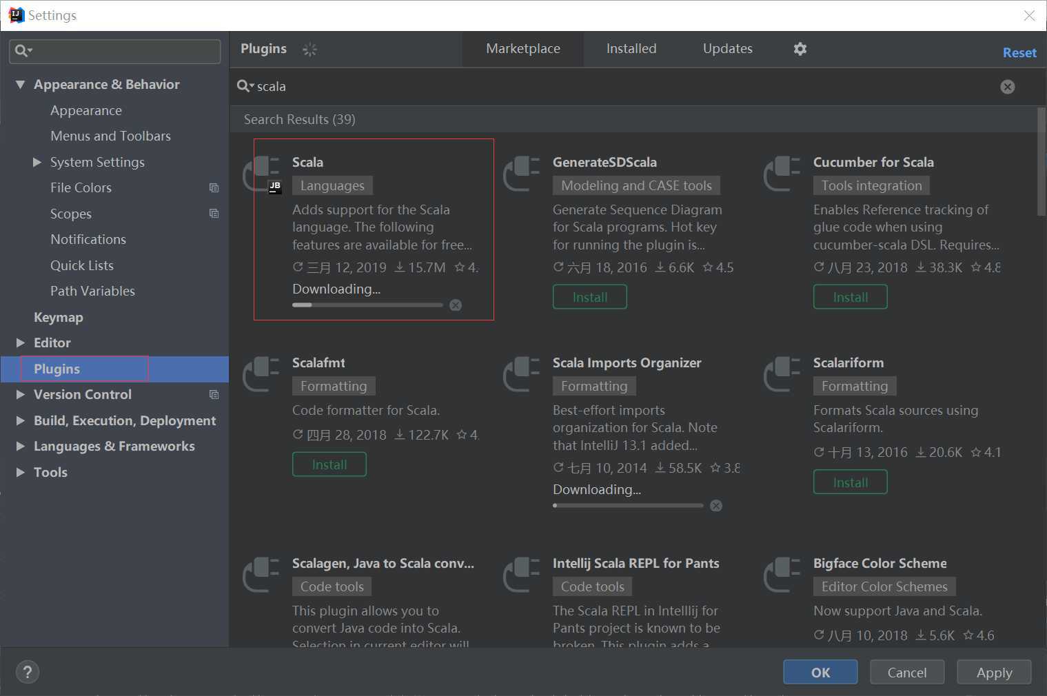This screenshot has width=1047, height=696.
Task: Click the Bigface Color Scheme plugin icon
Action: (x=782, y=575)
